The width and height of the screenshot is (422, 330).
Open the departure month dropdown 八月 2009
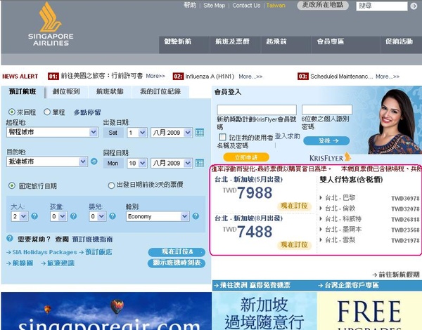coord(172,133)
